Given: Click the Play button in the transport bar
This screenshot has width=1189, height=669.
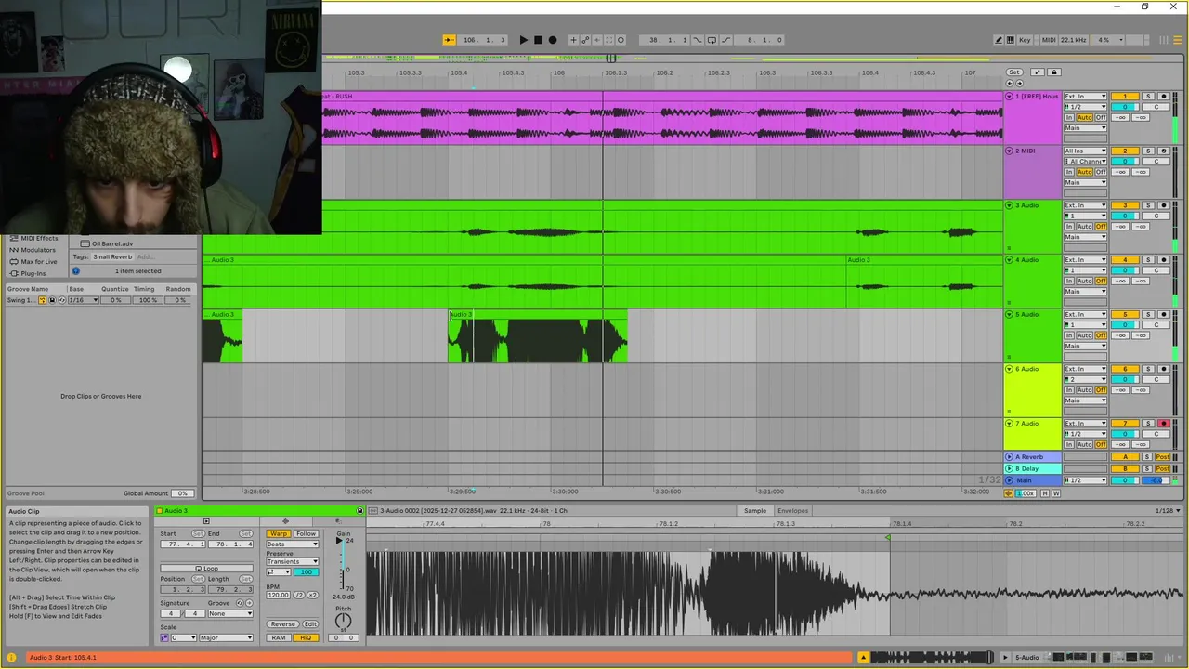Looking at the screenshot, I should pyautogui.click(x=523, y=40).
